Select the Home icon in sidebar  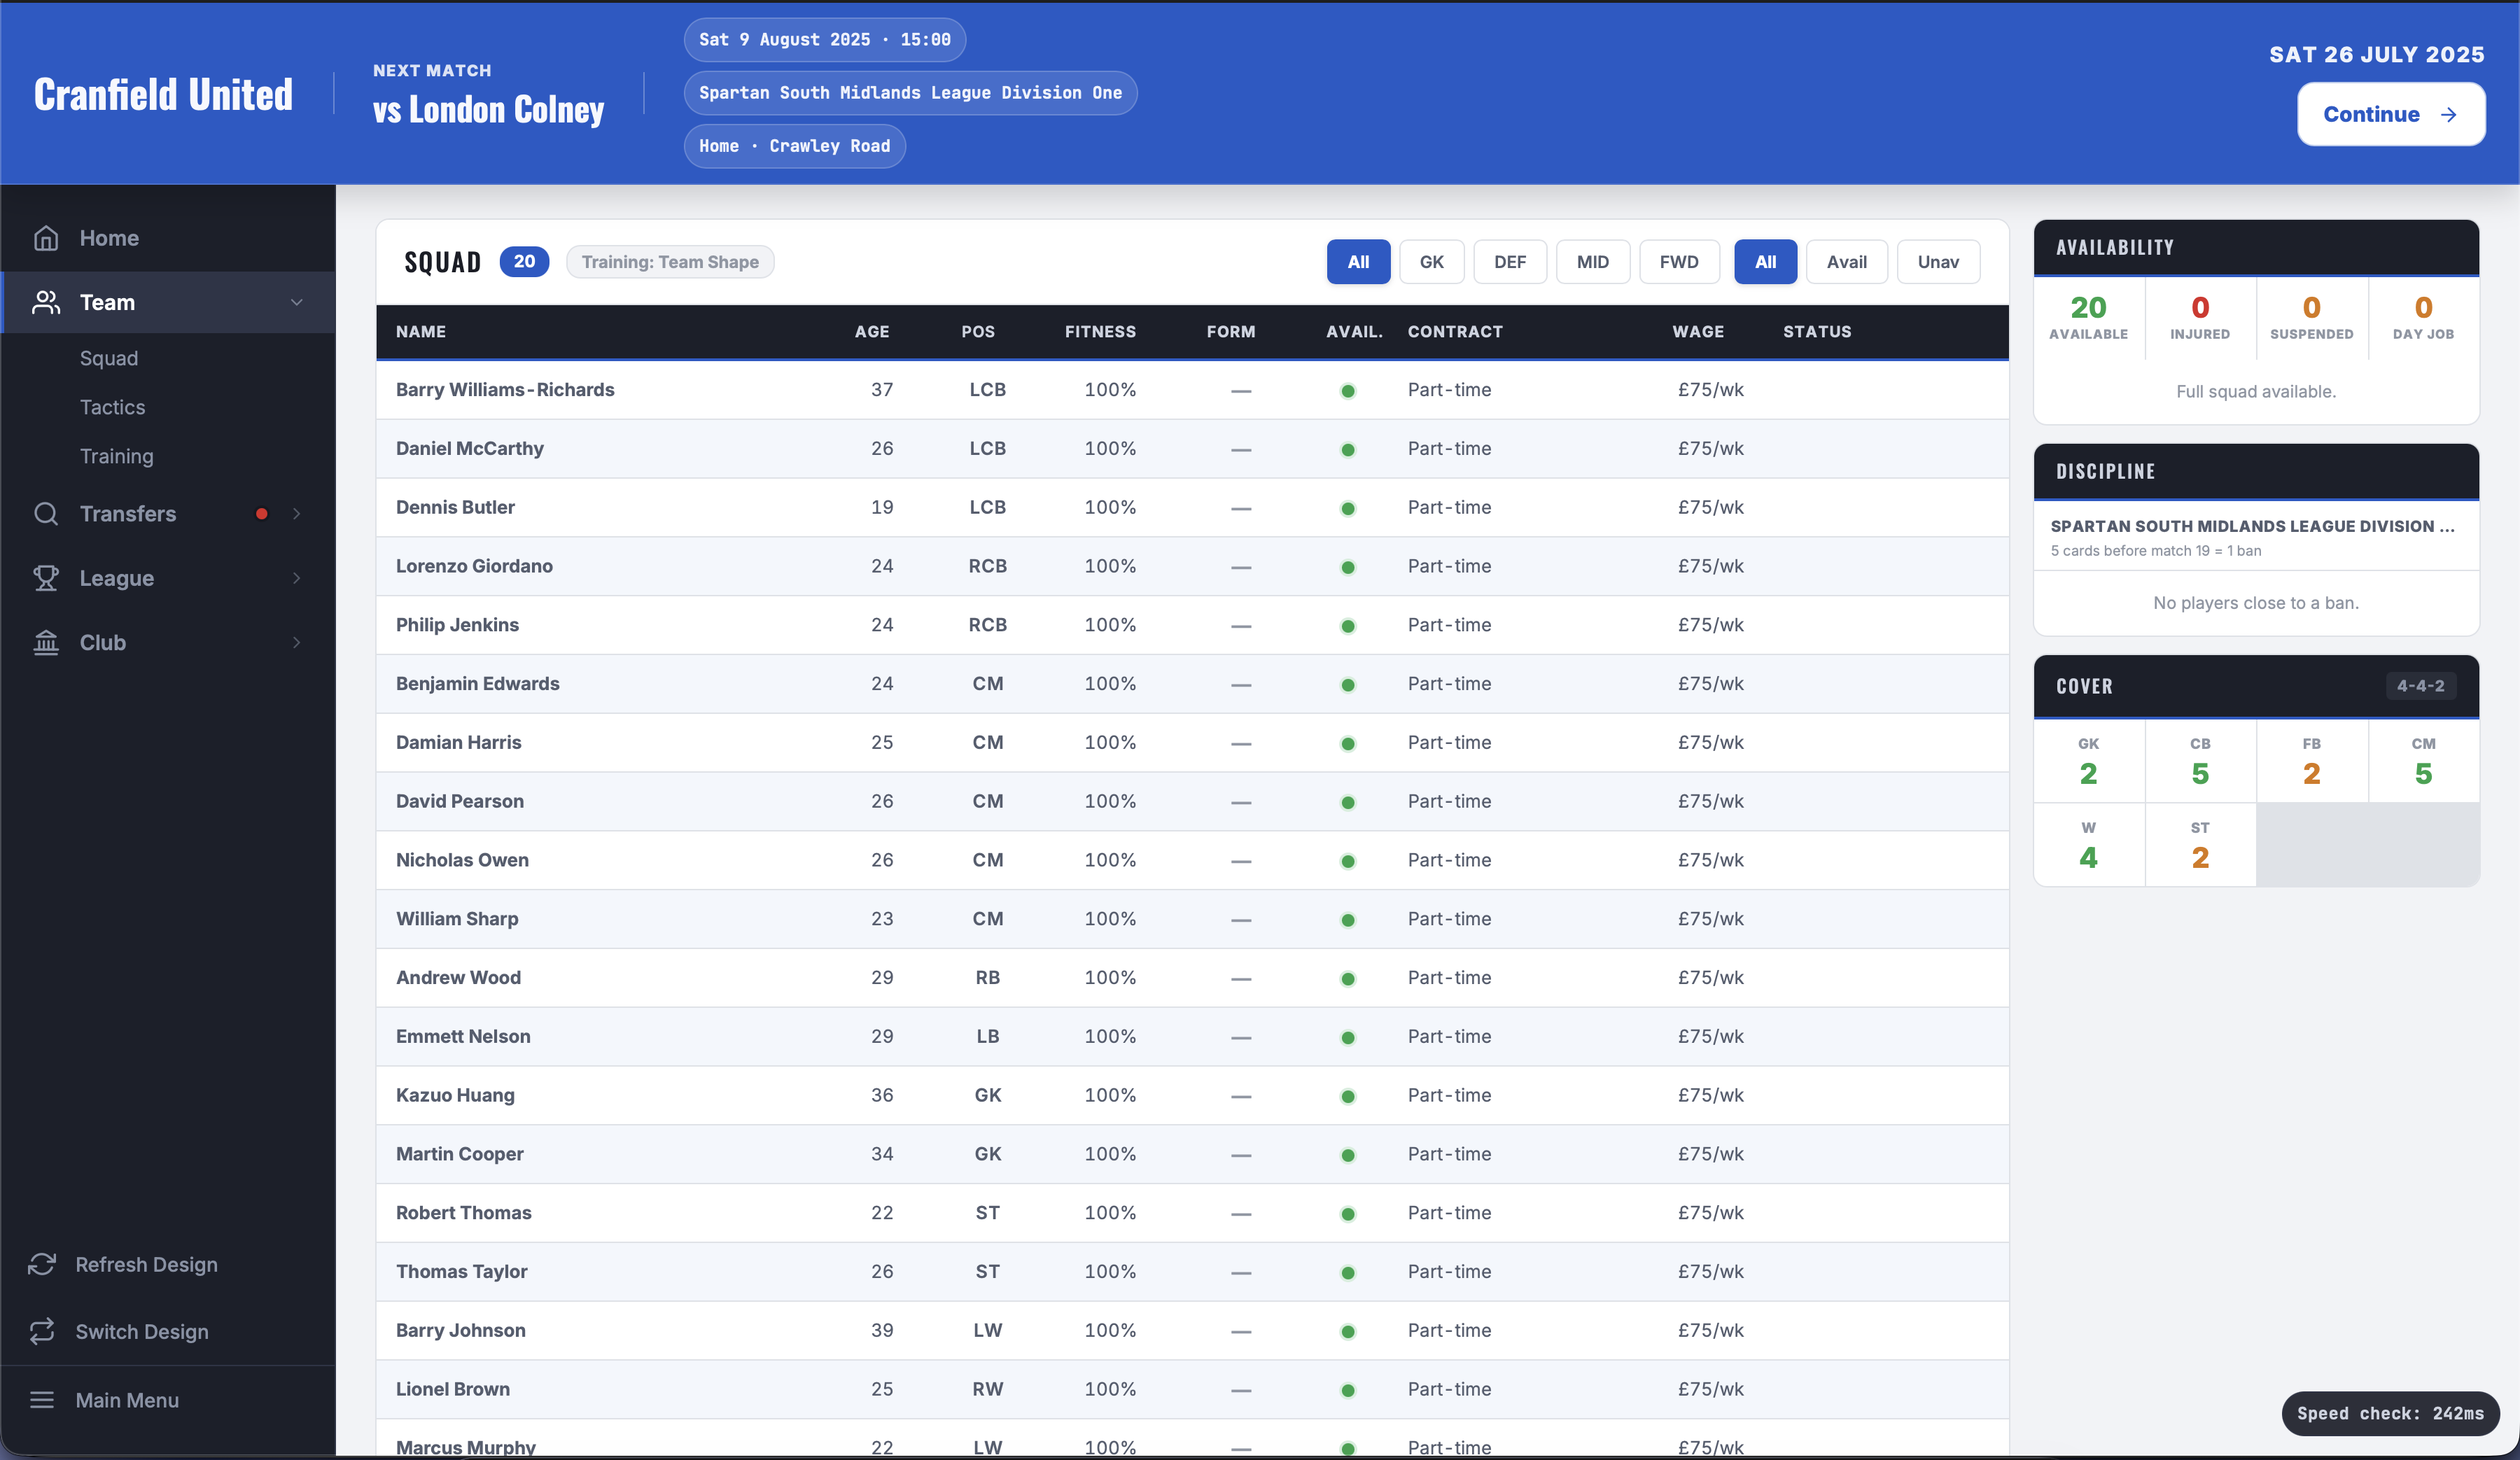[x=47, y=238]
